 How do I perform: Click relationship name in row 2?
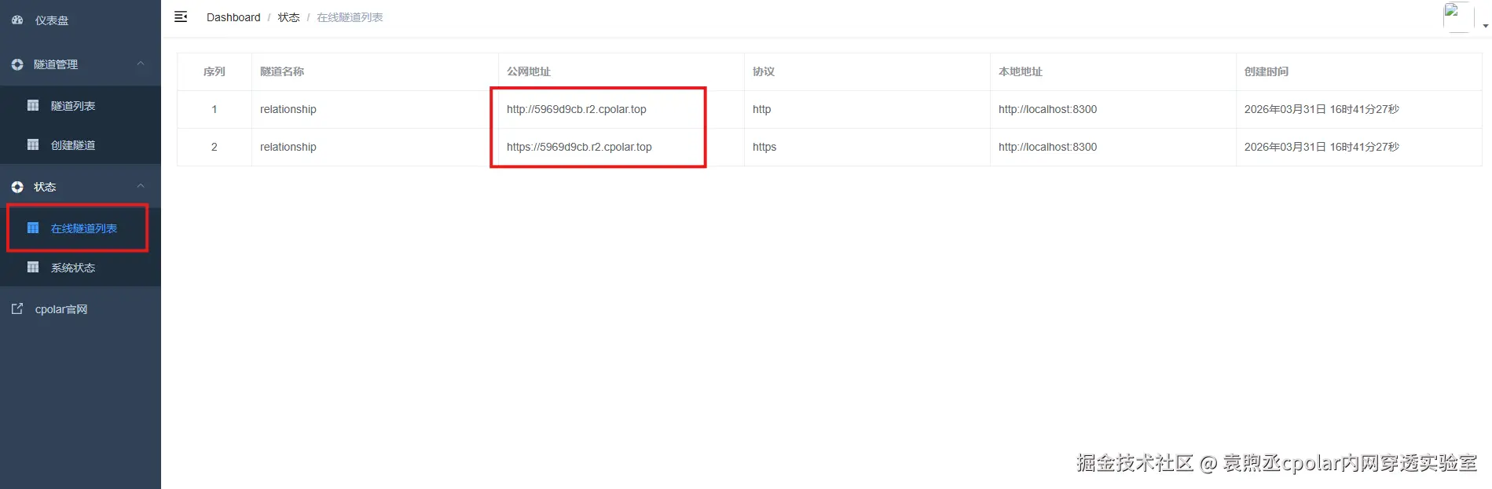tap(288, 147)
